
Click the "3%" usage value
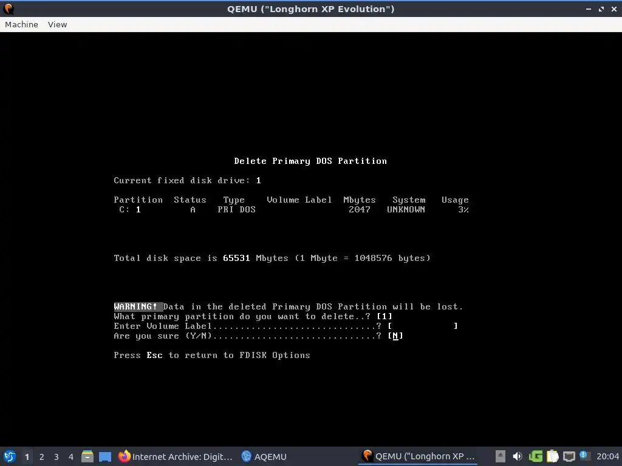click(x=463, y=209)
